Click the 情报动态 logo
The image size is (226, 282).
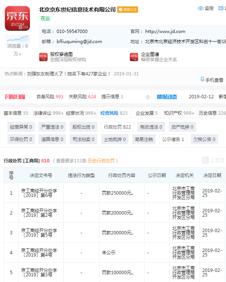(x=167, y=97)
